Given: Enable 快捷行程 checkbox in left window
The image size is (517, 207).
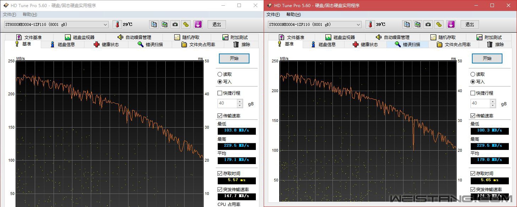Looking at the screenshot, I should [x=229, y=93].
